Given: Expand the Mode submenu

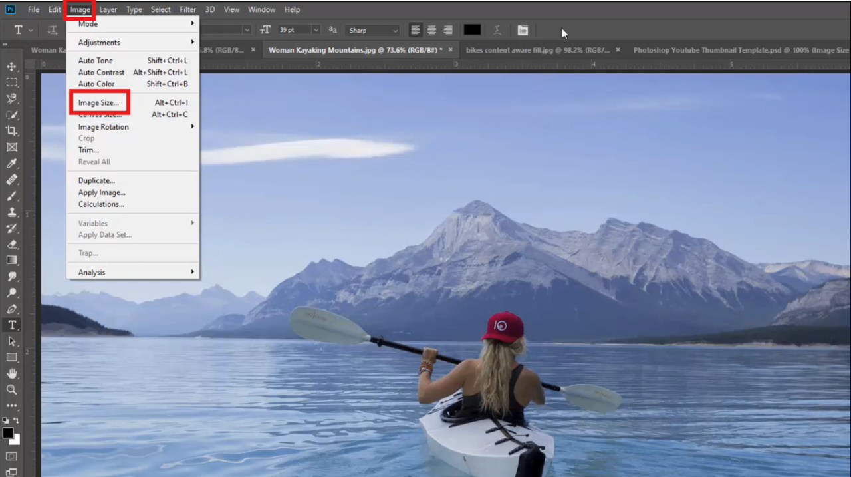Looking at the screenshot, I should coord(133,24).
